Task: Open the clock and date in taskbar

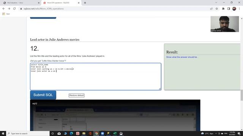Action: click(232, 133)
